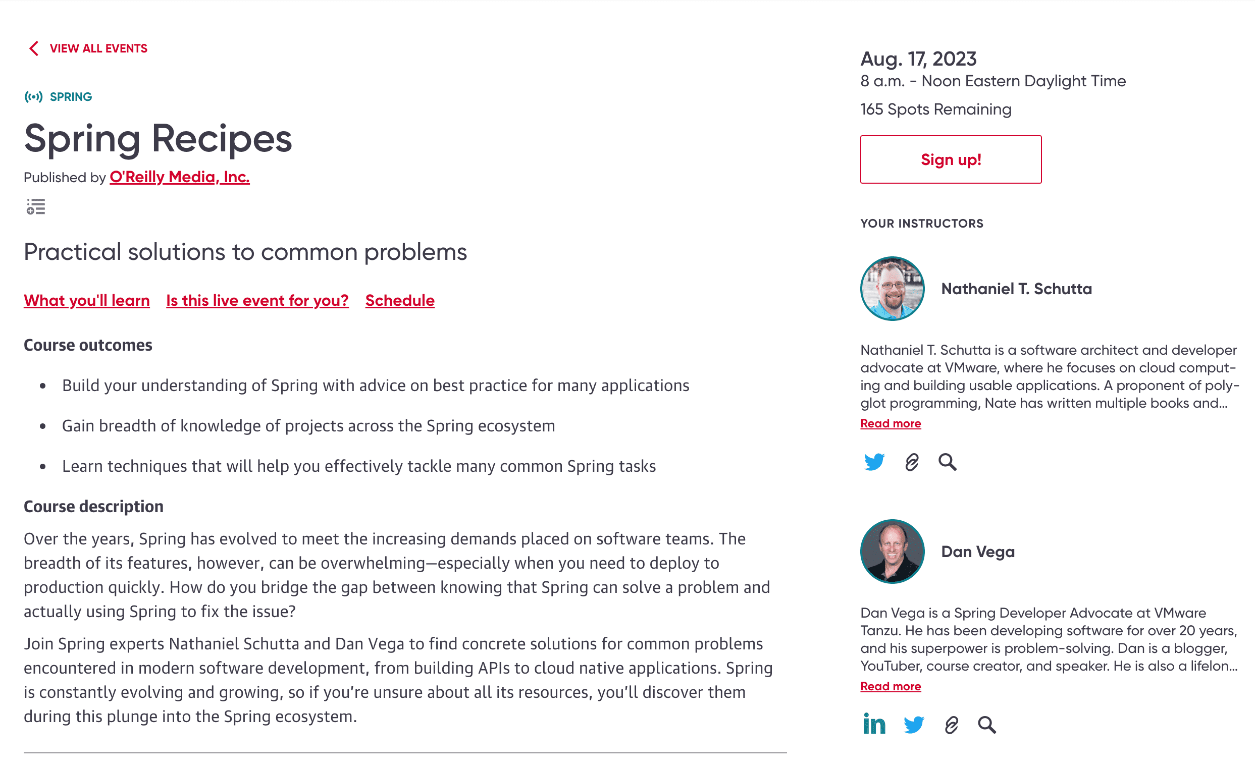
Task: Open Dan Vega's Twitter icon
Action: click(914, 724)
